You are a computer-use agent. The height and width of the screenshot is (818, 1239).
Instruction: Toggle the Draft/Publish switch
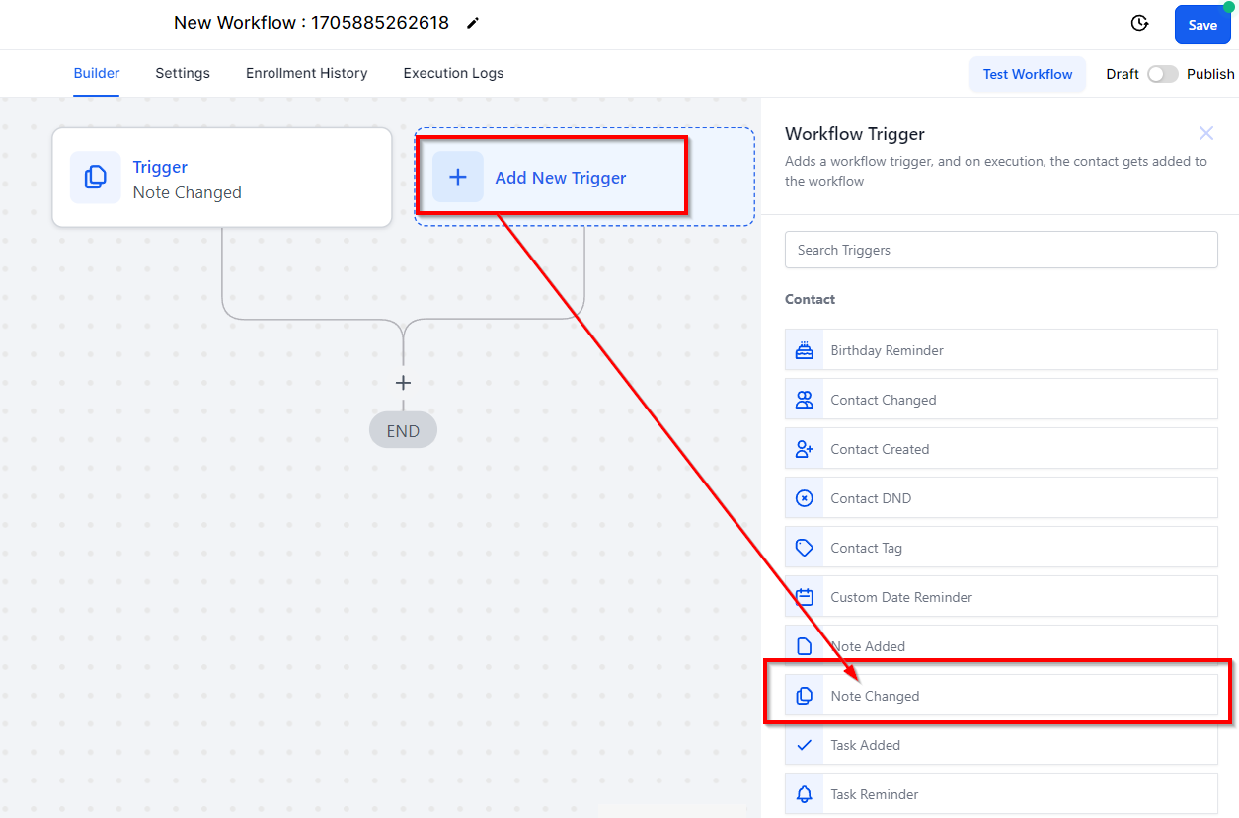coord(1162,74)
